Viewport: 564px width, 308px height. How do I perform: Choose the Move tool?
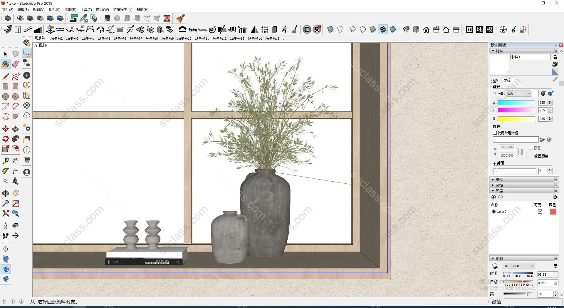(6, 129)
